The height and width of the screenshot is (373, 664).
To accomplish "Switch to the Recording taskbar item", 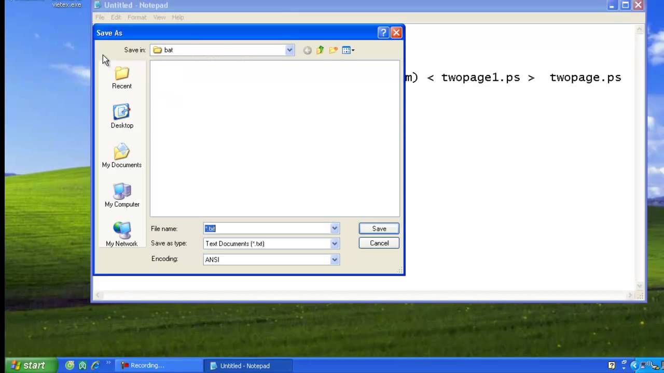I will coord(158,365).
